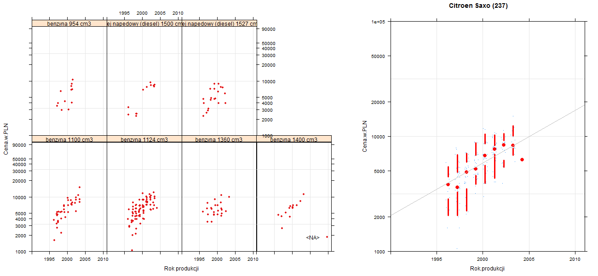Select the diesel 1527 cm panel strip label
598x276 pixels.
[x=219, y=23]
